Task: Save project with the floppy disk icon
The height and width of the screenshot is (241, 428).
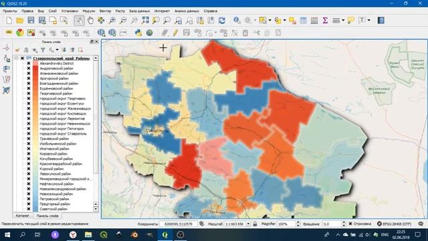Action: click(31, 21)
